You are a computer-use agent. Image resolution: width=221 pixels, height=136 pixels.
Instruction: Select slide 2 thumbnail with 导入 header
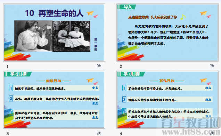167,33
